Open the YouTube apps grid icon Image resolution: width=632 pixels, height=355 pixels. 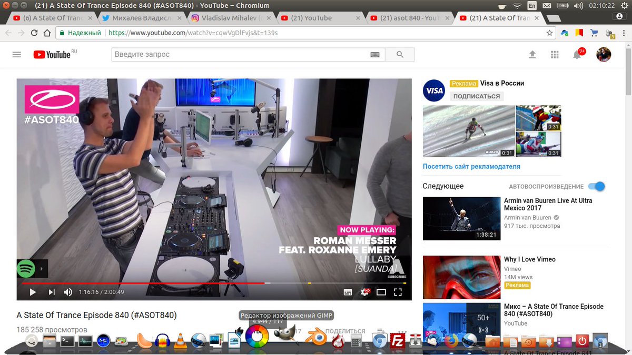point(555,55)
